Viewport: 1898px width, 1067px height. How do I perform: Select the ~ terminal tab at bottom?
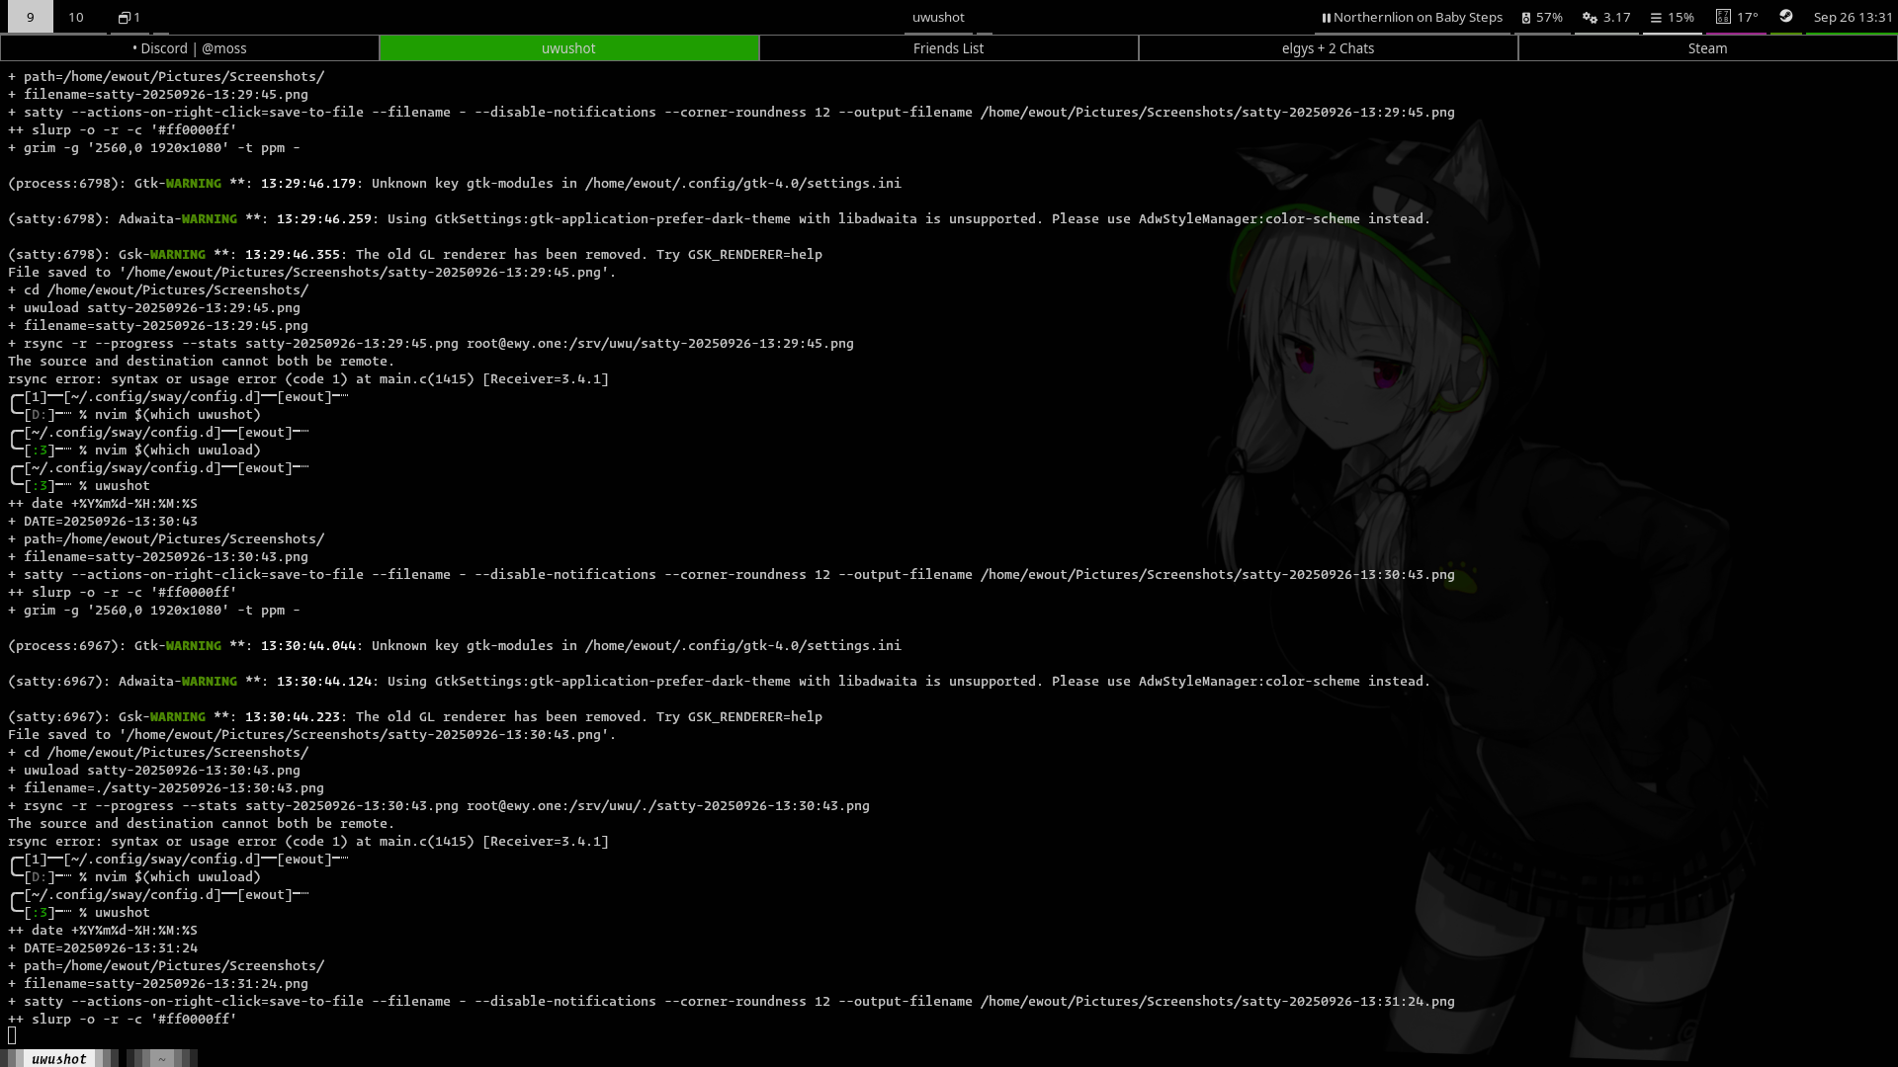click(x=162, y=1058)
